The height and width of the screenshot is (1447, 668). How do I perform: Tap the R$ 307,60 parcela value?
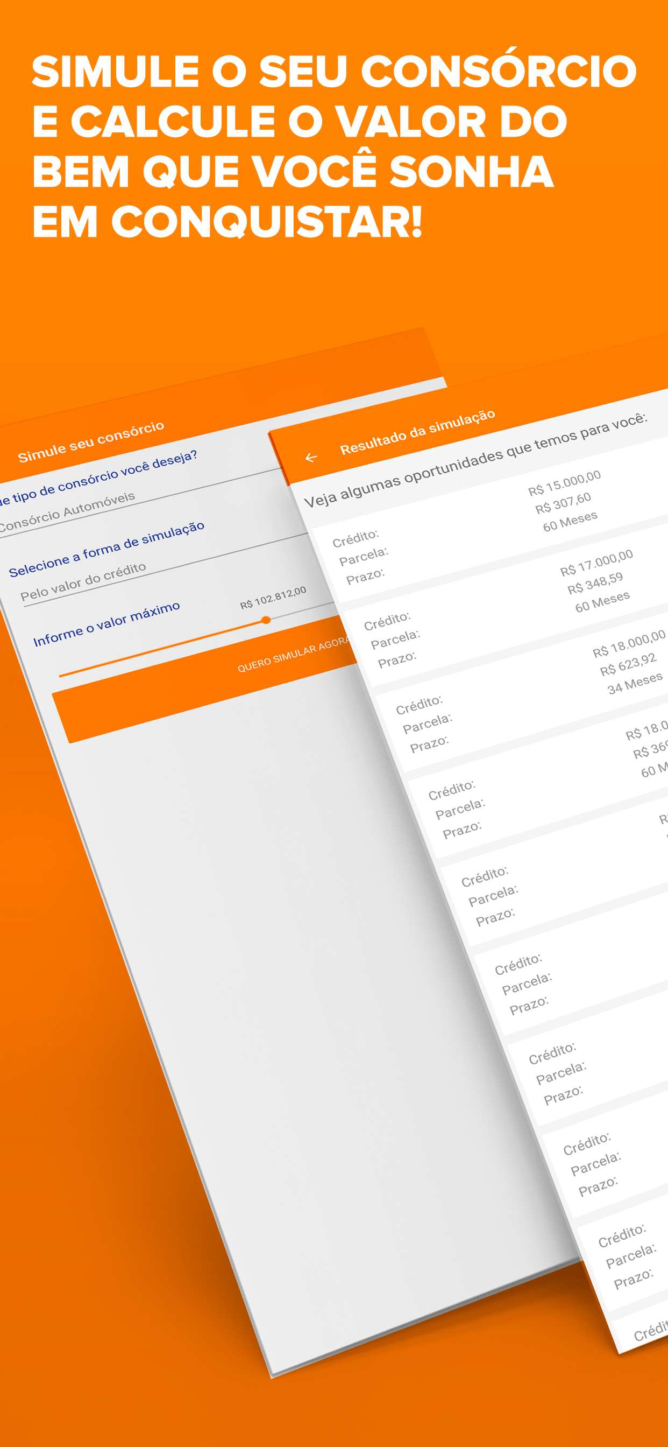(x=563, y=503)
